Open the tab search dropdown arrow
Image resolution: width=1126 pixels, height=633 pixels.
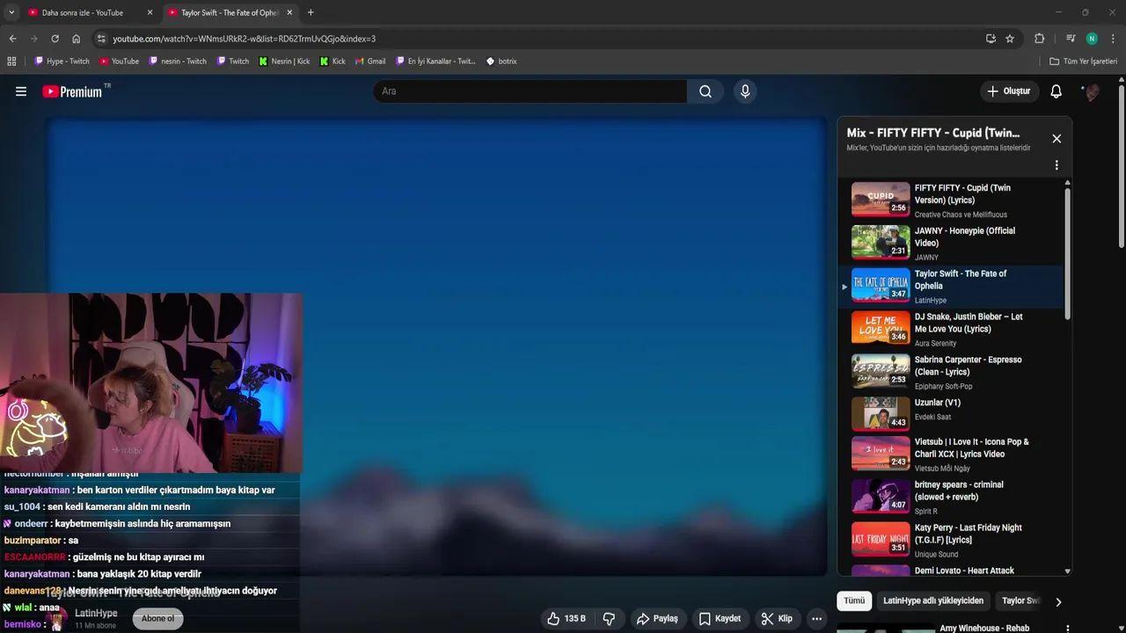pyautogui.click(x=11, y=12)
